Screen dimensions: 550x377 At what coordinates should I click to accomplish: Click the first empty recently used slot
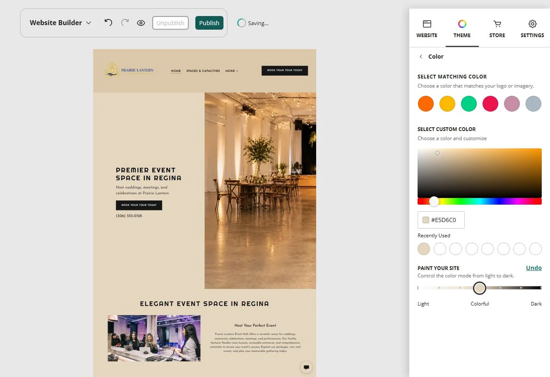440,249
